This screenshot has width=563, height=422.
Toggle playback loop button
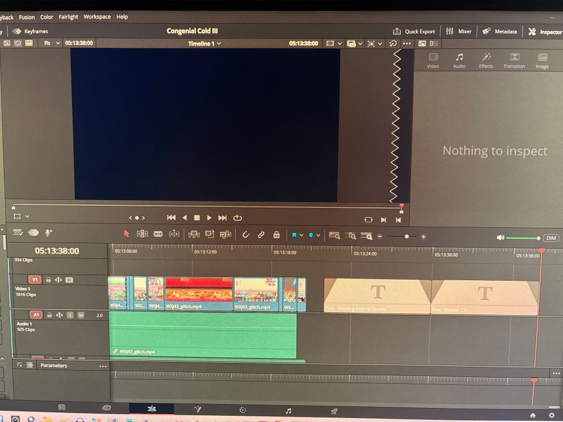(x=238, y=218)
